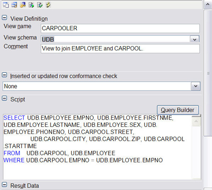This screenshot has height=190, width=212.
Task: Click the Comment label
Action: click(16, 47)
